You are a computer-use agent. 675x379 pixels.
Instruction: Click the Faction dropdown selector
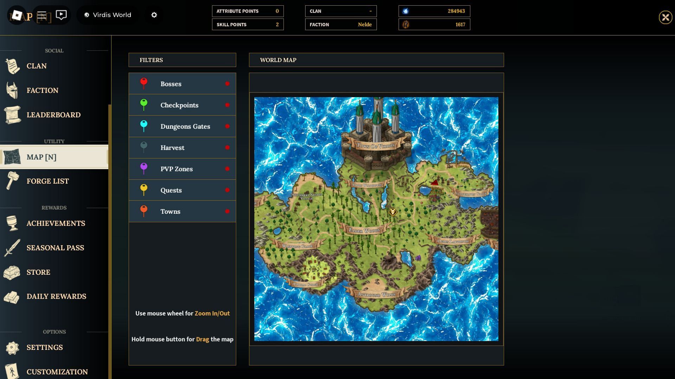[341, 24]
